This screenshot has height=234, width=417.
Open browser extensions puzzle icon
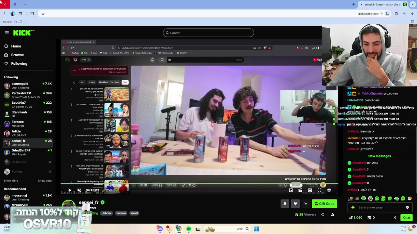[32, 14]
